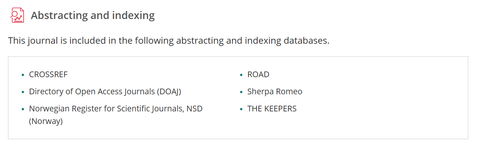The height and width of the screenshot is (146, 487).
Task: Click the bullet beside ROAD
Action: coord(241,75)
